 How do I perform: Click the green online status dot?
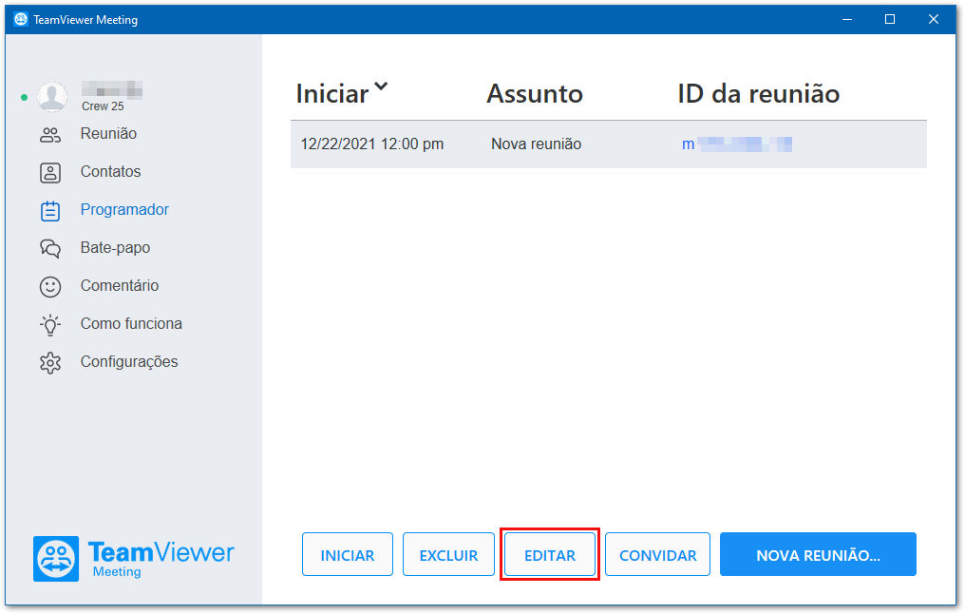[24, 97]
